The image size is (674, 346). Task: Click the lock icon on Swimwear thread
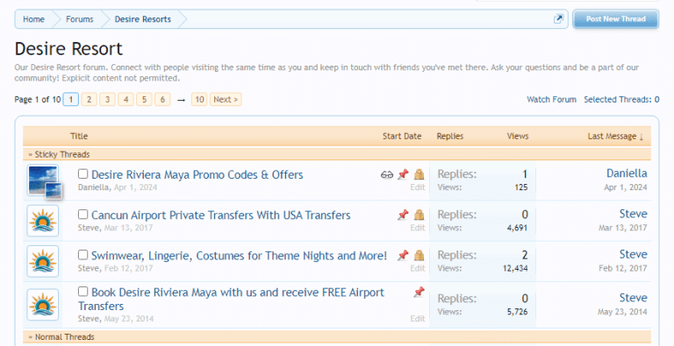point(419,256)
